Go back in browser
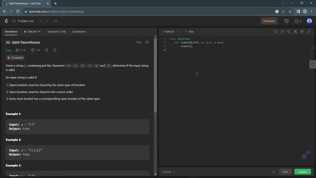The image size is (316, 178). (x=4, y=11)
